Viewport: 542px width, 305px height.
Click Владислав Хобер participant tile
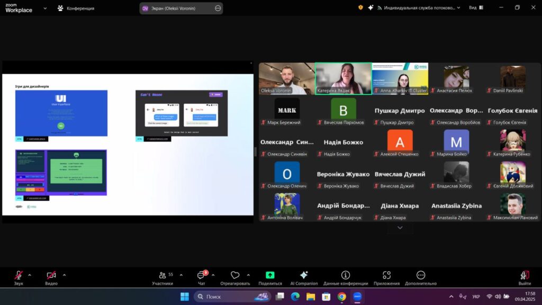click(x=456, y=174)
